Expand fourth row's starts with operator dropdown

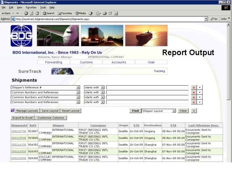tap(102, 102)
